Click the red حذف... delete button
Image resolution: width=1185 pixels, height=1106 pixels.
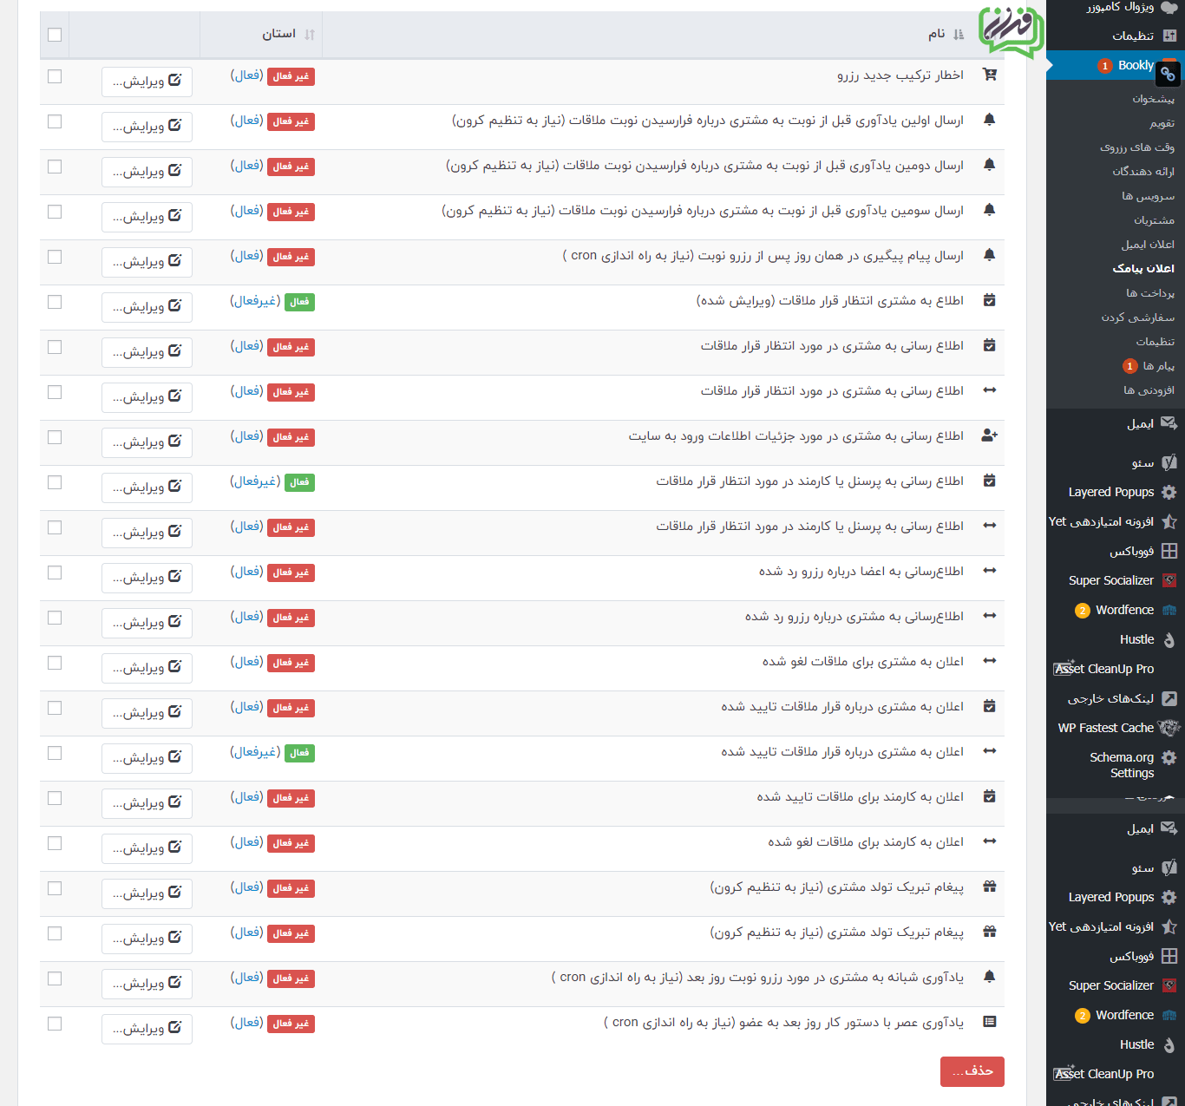click(x=972, y=1071)
